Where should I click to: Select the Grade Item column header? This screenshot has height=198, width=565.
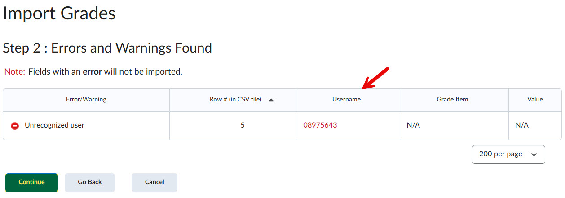[452, 100]
